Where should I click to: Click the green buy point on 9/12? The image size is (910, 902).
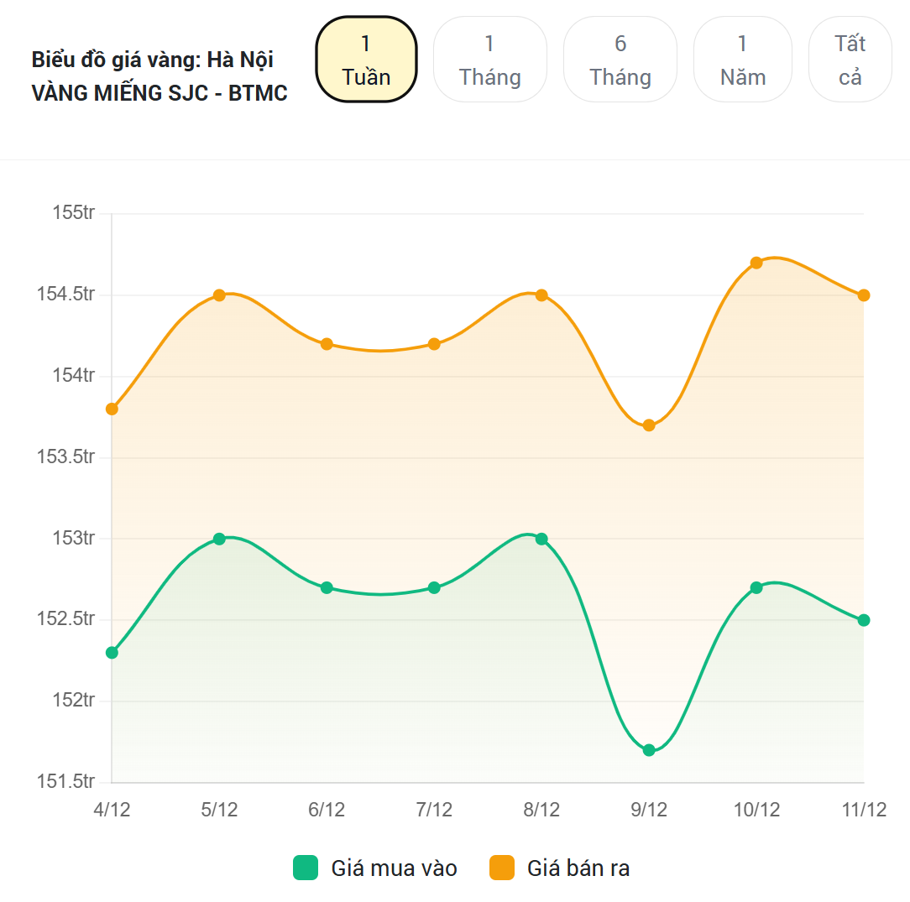(x=649, y=750)
